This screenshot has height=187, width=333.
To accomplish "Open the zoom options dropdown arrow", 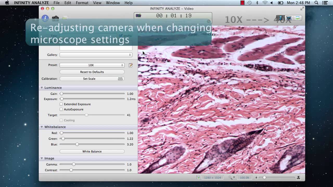I will [x=234, y=177].
